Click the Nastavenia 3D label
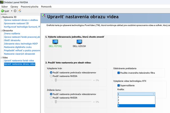Viewport: 170px width, 113px height. coord(10,17)
